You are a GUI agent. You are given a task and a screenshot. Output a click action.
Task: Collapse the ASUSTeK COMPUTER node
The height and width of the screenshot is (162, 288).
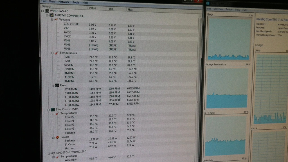coord(47,15)
